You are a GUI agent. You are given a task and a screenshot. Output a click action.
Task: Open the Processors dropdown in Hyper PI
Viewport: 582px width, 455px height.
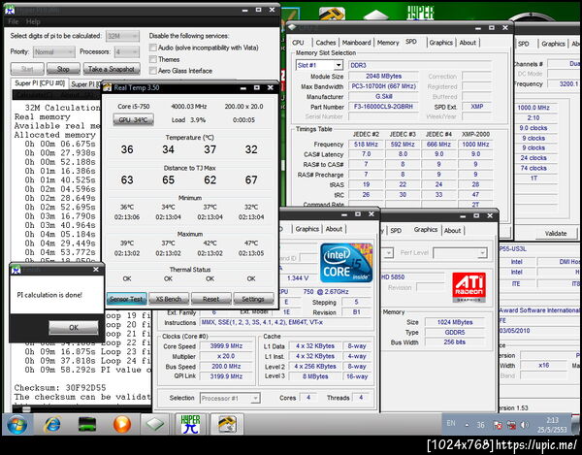127,52
